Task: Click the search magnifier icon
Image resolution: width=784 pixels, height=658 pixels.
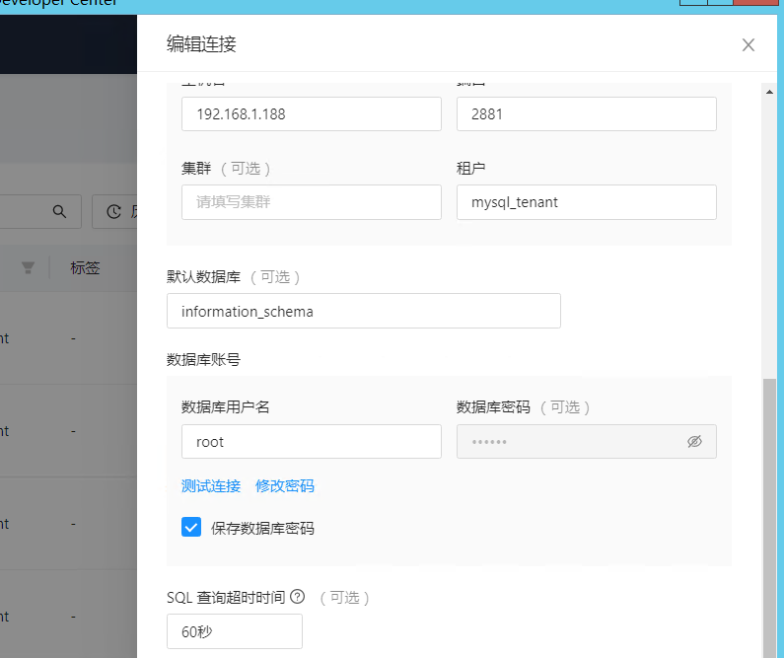Action: (x=59, y=211)
